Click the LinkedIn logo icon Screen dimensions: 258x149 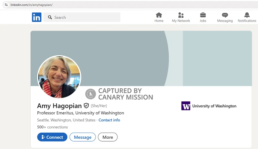tap(36, 17)
